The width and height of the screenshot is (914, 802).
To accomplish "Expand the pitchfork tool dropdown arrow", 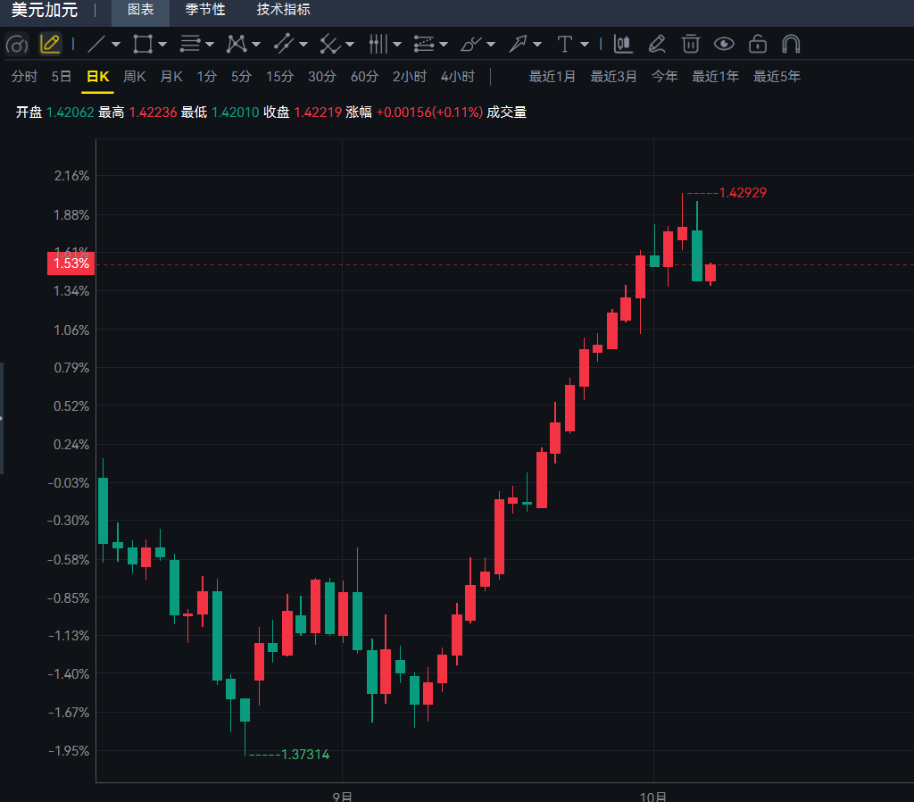I will (x=350, y=45).
